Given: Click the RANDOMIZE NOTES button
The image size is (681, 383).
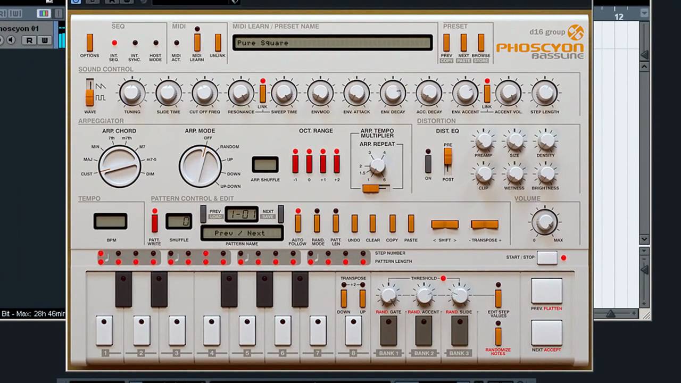Looking at the screenshot, I should point(498,336).
